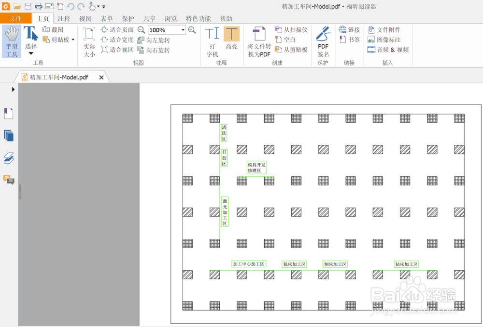Image resolution: width=483 pixels, height=327 pixels.
Task: Close the 精加工车间-Model.pdf tab
Action: coord(101,78)
